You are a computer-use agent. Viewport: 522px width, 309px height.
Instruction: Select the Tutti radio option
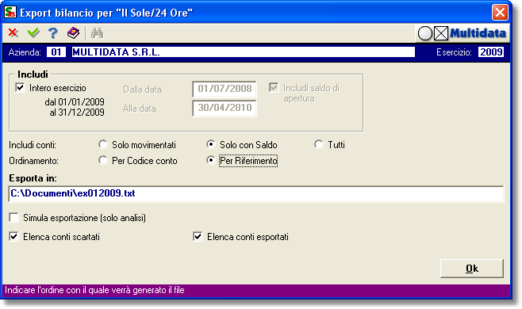[x=319, y=144]
